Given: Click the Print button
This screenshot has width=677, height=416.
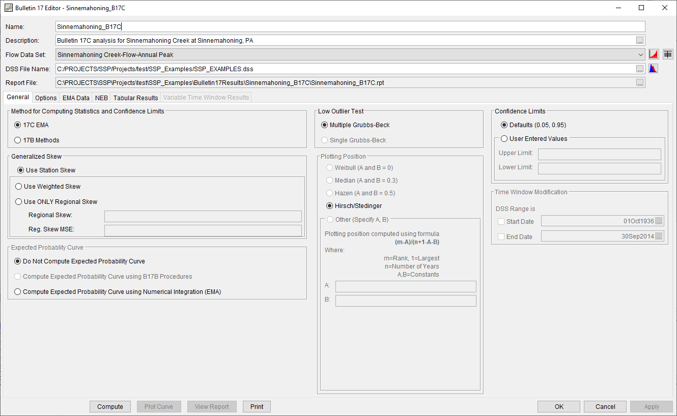Looking at the screenshot, I should pyautogui.click(x=257, y=407).
